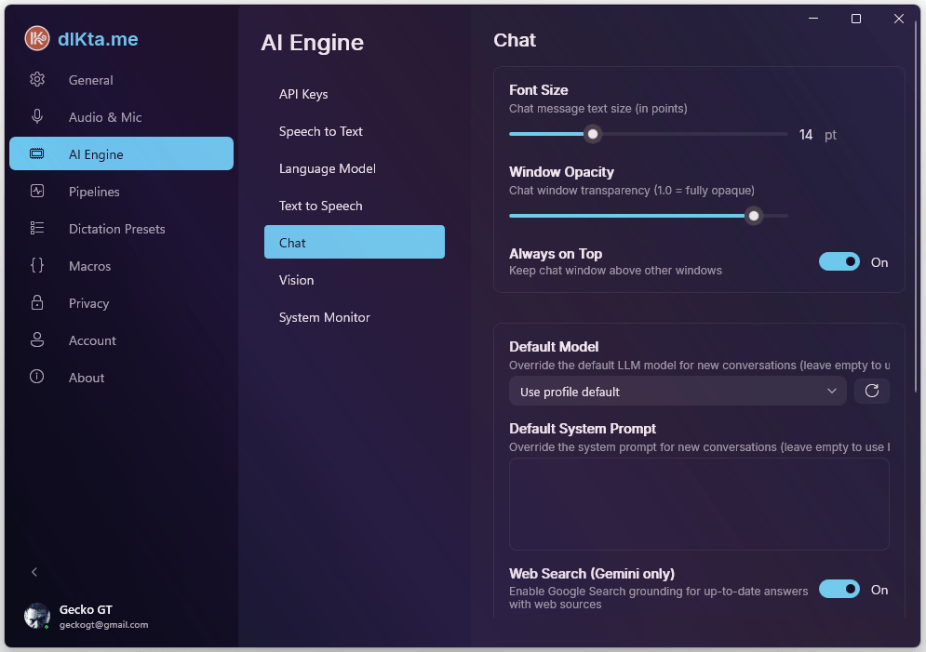Click the Font Size slider handle
This screenshot has height=652, width=926.
[x=592, y=134]
